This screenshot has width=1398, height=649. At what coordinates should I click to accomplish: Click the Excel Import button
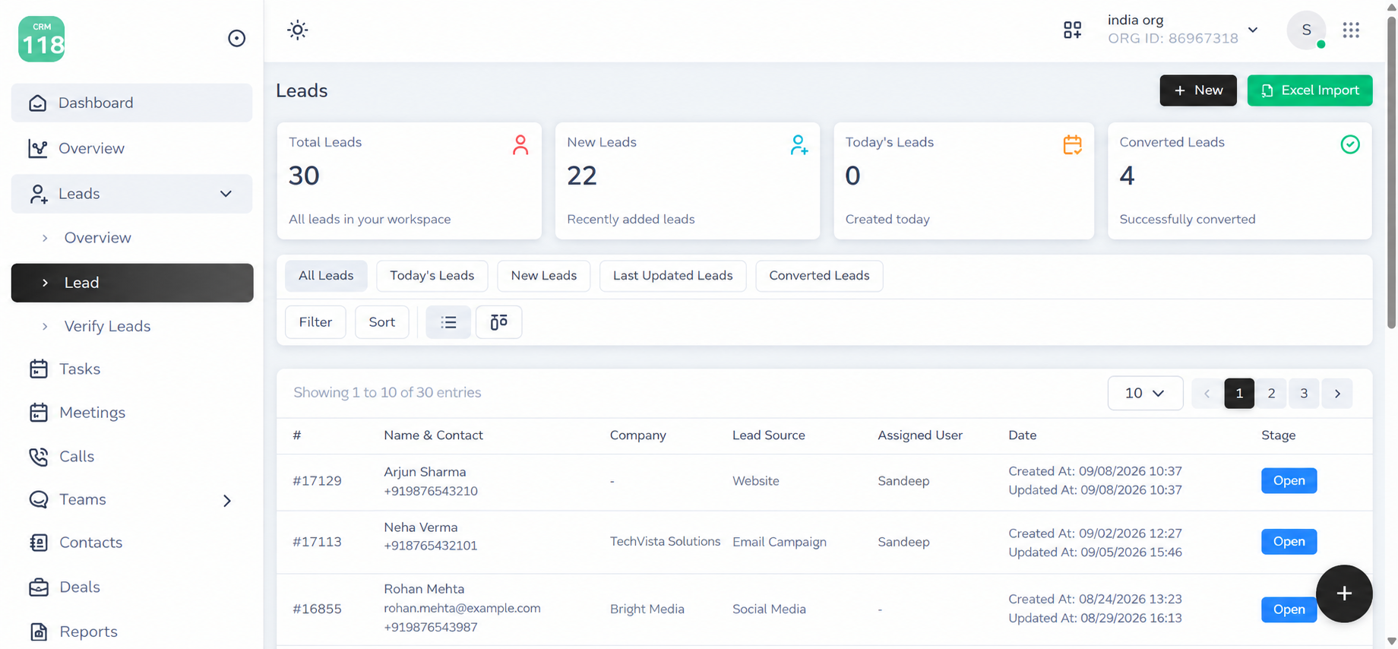tap(1310, 90)
